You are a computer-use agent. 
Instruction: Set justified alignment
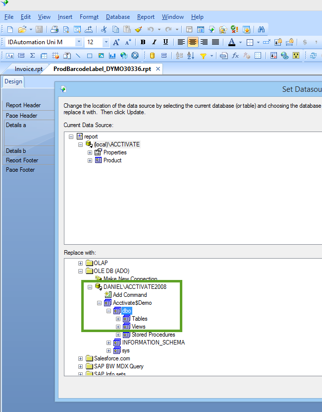[x=215, y=42]
